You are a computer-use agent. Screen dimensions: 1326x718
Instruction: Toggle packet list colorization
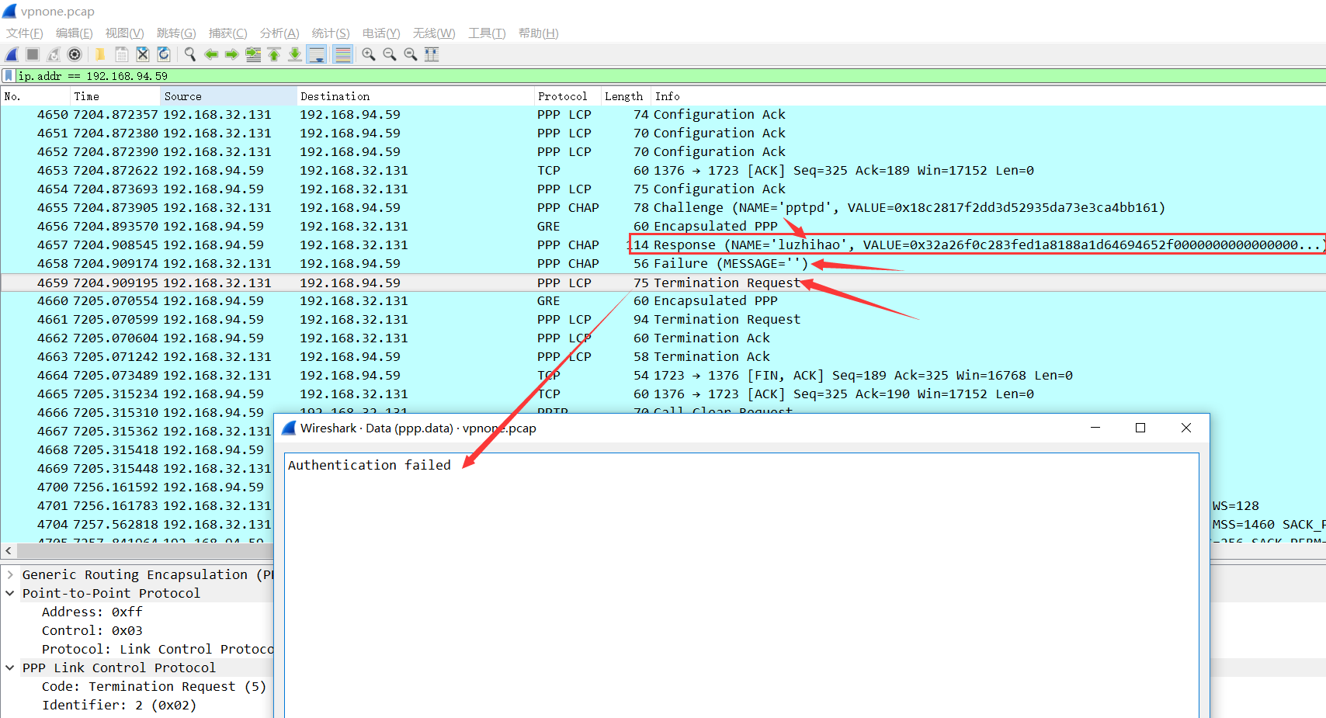point(342,54)
